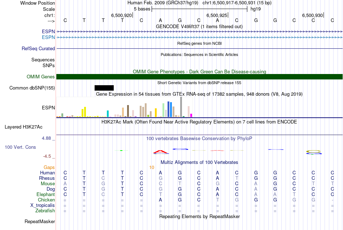
Task: Click the tallest gray GTEx expression bar
Action: (x=181, y=107)
